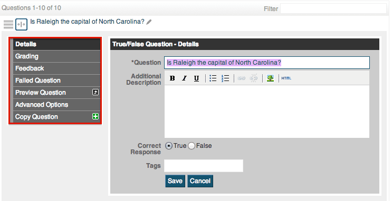Toggle bold formatting in description editor

(x=172, y=78)
